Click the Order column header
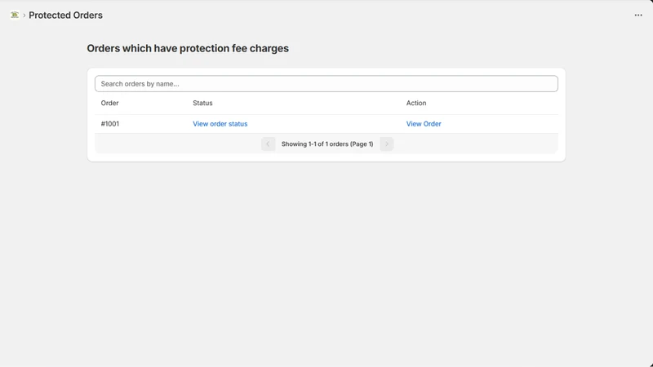This screenshot has width=653, height=367. coord(109,103)
